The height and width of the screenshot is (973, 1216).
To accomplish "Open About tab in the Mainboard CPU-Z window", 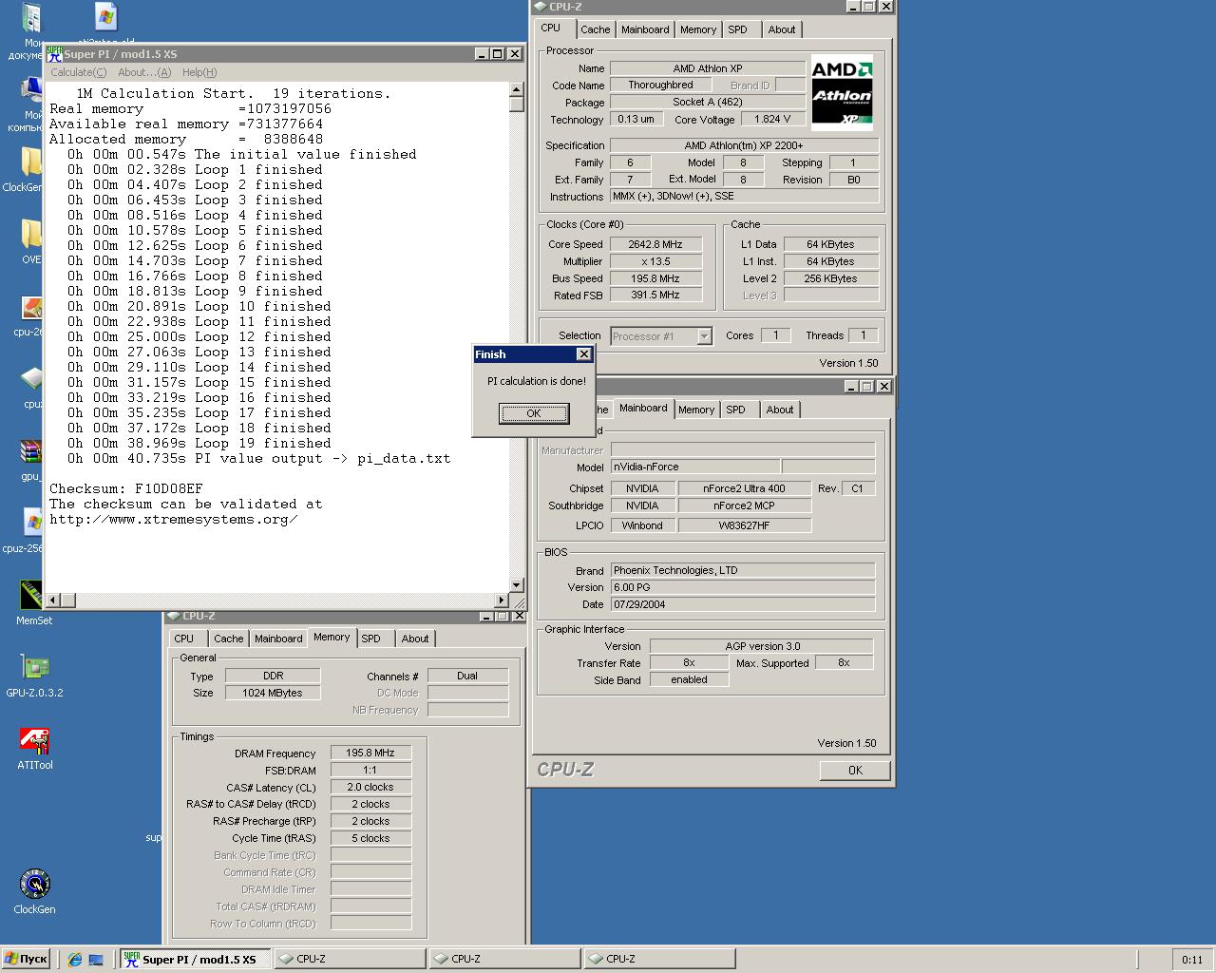I will pos(780,410).
